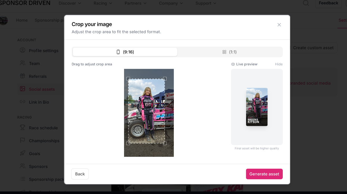Select the 9:16 portrait format tab

(x=125, y=52)
